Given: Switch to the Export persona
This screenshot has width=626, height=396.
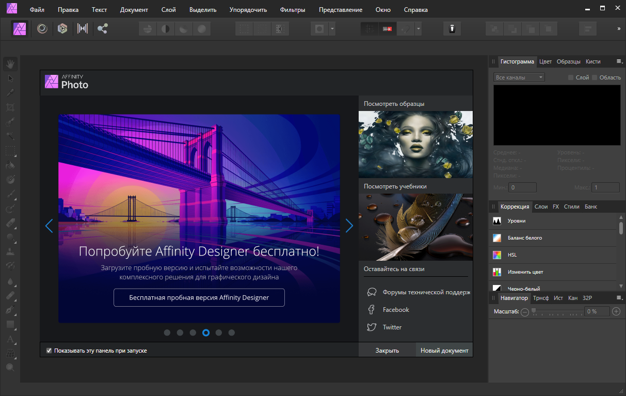Looking at the screenshot, I should coord(103,29).
